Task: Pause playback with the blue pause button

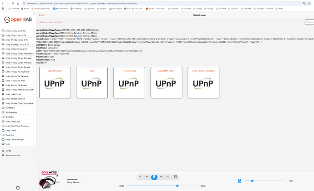Action: point(154,176)
